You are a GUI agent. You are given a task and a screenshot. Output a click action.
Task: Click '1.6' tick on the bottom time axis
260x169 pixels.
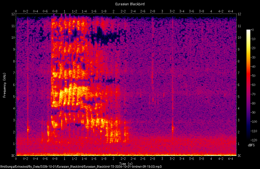pyautogui.click(x=94, y=159)
